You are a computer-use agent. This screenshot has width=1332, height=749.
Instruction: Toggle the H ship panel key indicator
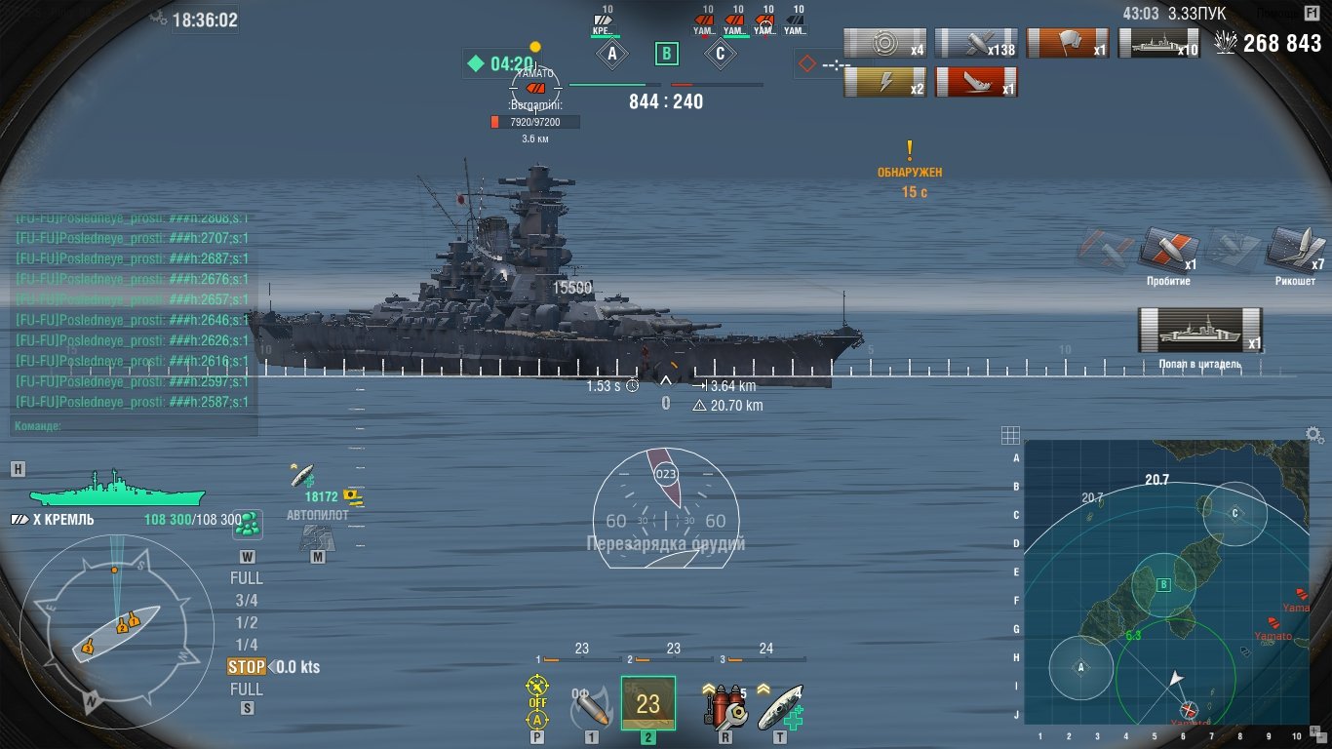tap(18, 469)
